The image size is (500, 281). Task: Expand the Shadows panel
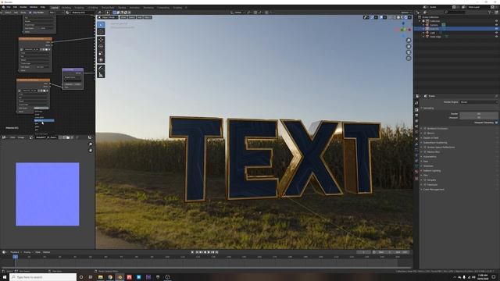pos(428,166)
